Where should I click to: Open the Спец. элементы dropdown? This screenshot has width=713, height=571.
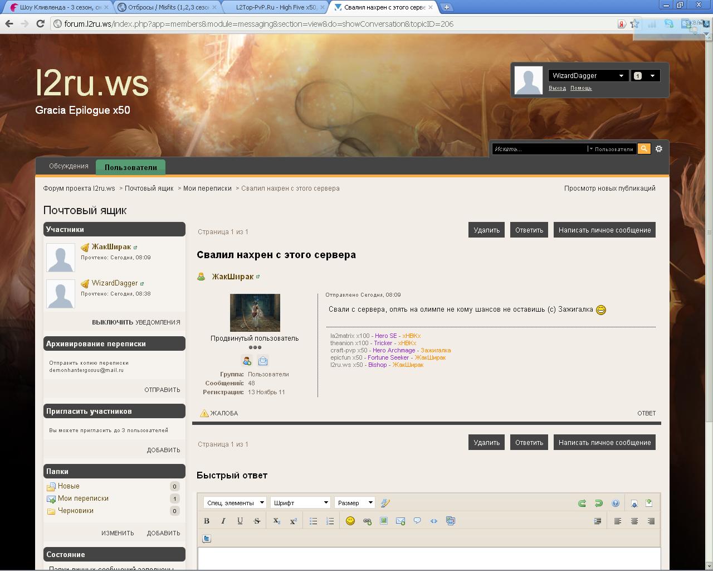point(235,503)
